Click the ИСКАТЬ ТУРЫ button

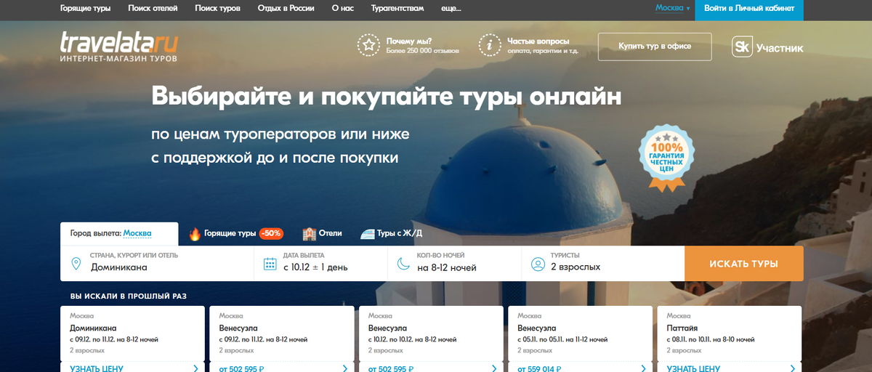744,263
